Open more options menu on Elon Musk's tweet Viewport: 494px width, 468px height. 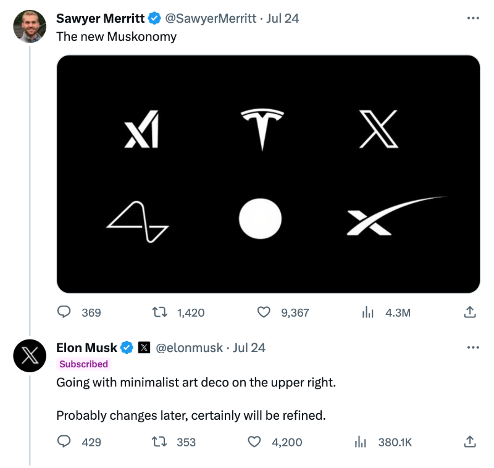tap(473, 348)
